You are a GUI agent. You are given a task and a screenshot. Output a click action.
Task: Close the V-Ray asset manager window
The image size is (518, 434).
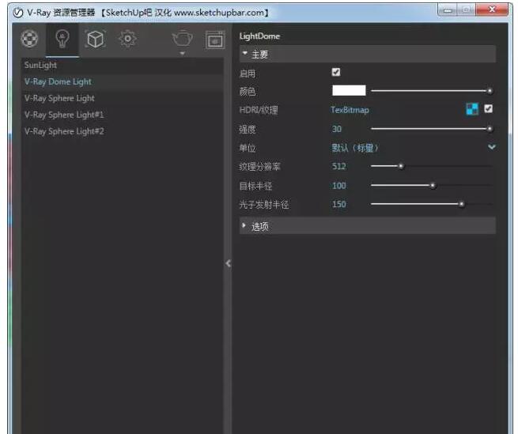tap(492, 9)
